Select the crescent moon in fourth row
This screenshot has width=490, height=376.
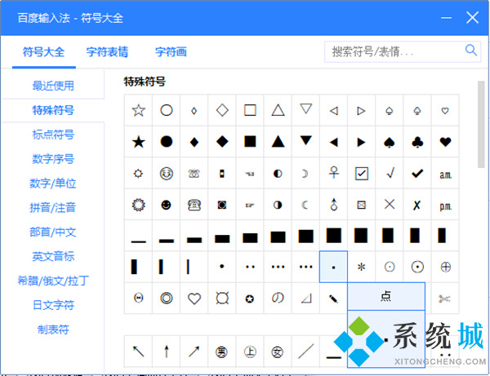pyautogui.click(x=305, y=205)
